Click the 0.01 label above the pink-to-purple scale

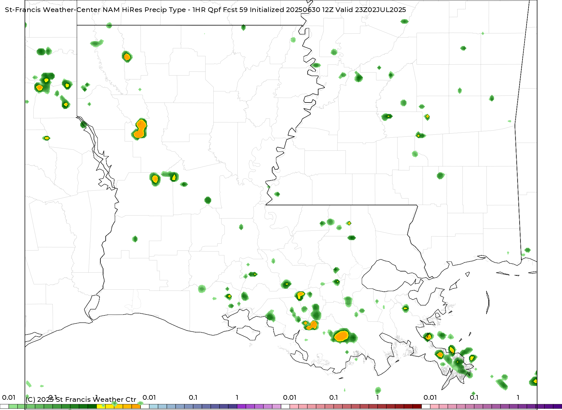pos(430,397)
